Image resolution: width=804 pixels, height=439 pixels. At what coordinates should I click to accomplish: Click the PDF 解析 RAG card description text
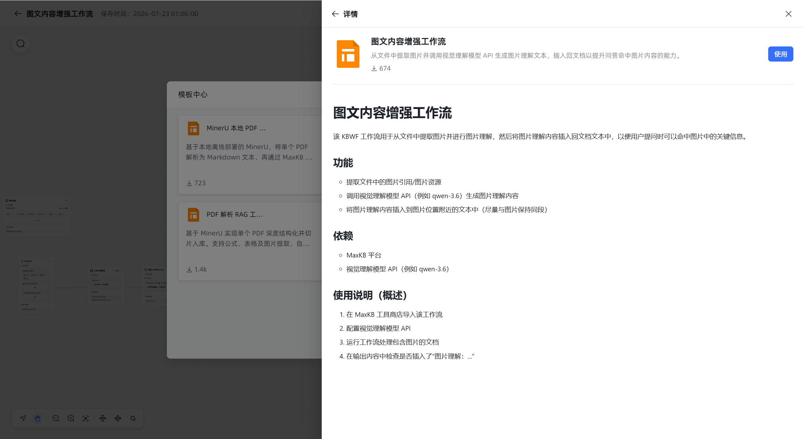(249, 238)
